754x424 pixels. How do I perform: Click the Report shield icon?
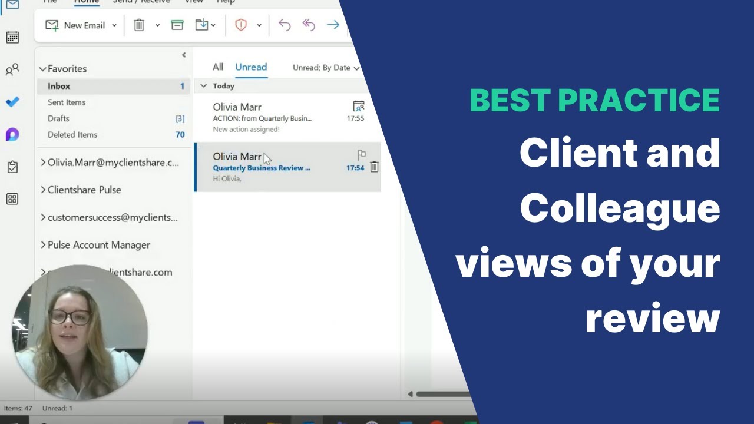click(241, 25)
